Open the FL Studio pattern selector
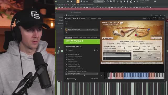 (99, 1)
